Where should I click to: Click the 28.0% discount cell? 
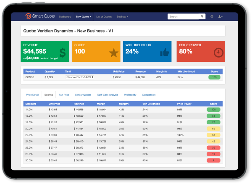(29, 154)
